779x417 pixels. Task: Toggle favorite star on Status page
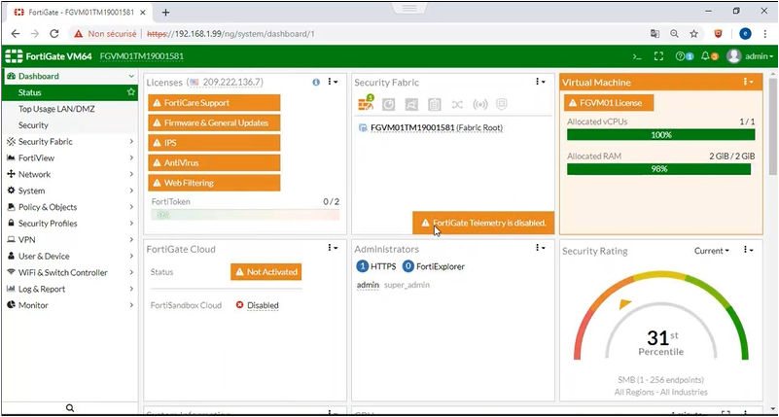131,92
